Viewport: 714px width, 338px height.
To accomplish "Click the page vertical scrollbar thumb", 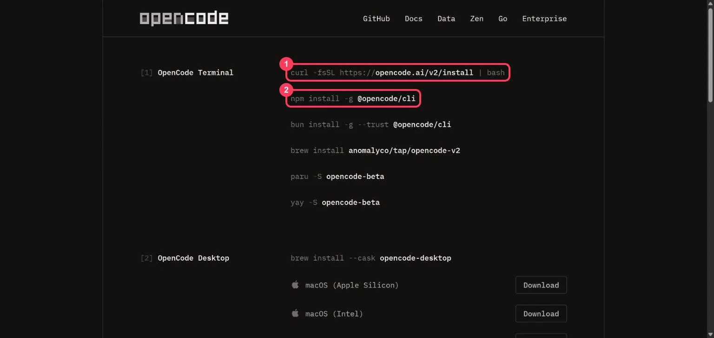I will [710, 54].
